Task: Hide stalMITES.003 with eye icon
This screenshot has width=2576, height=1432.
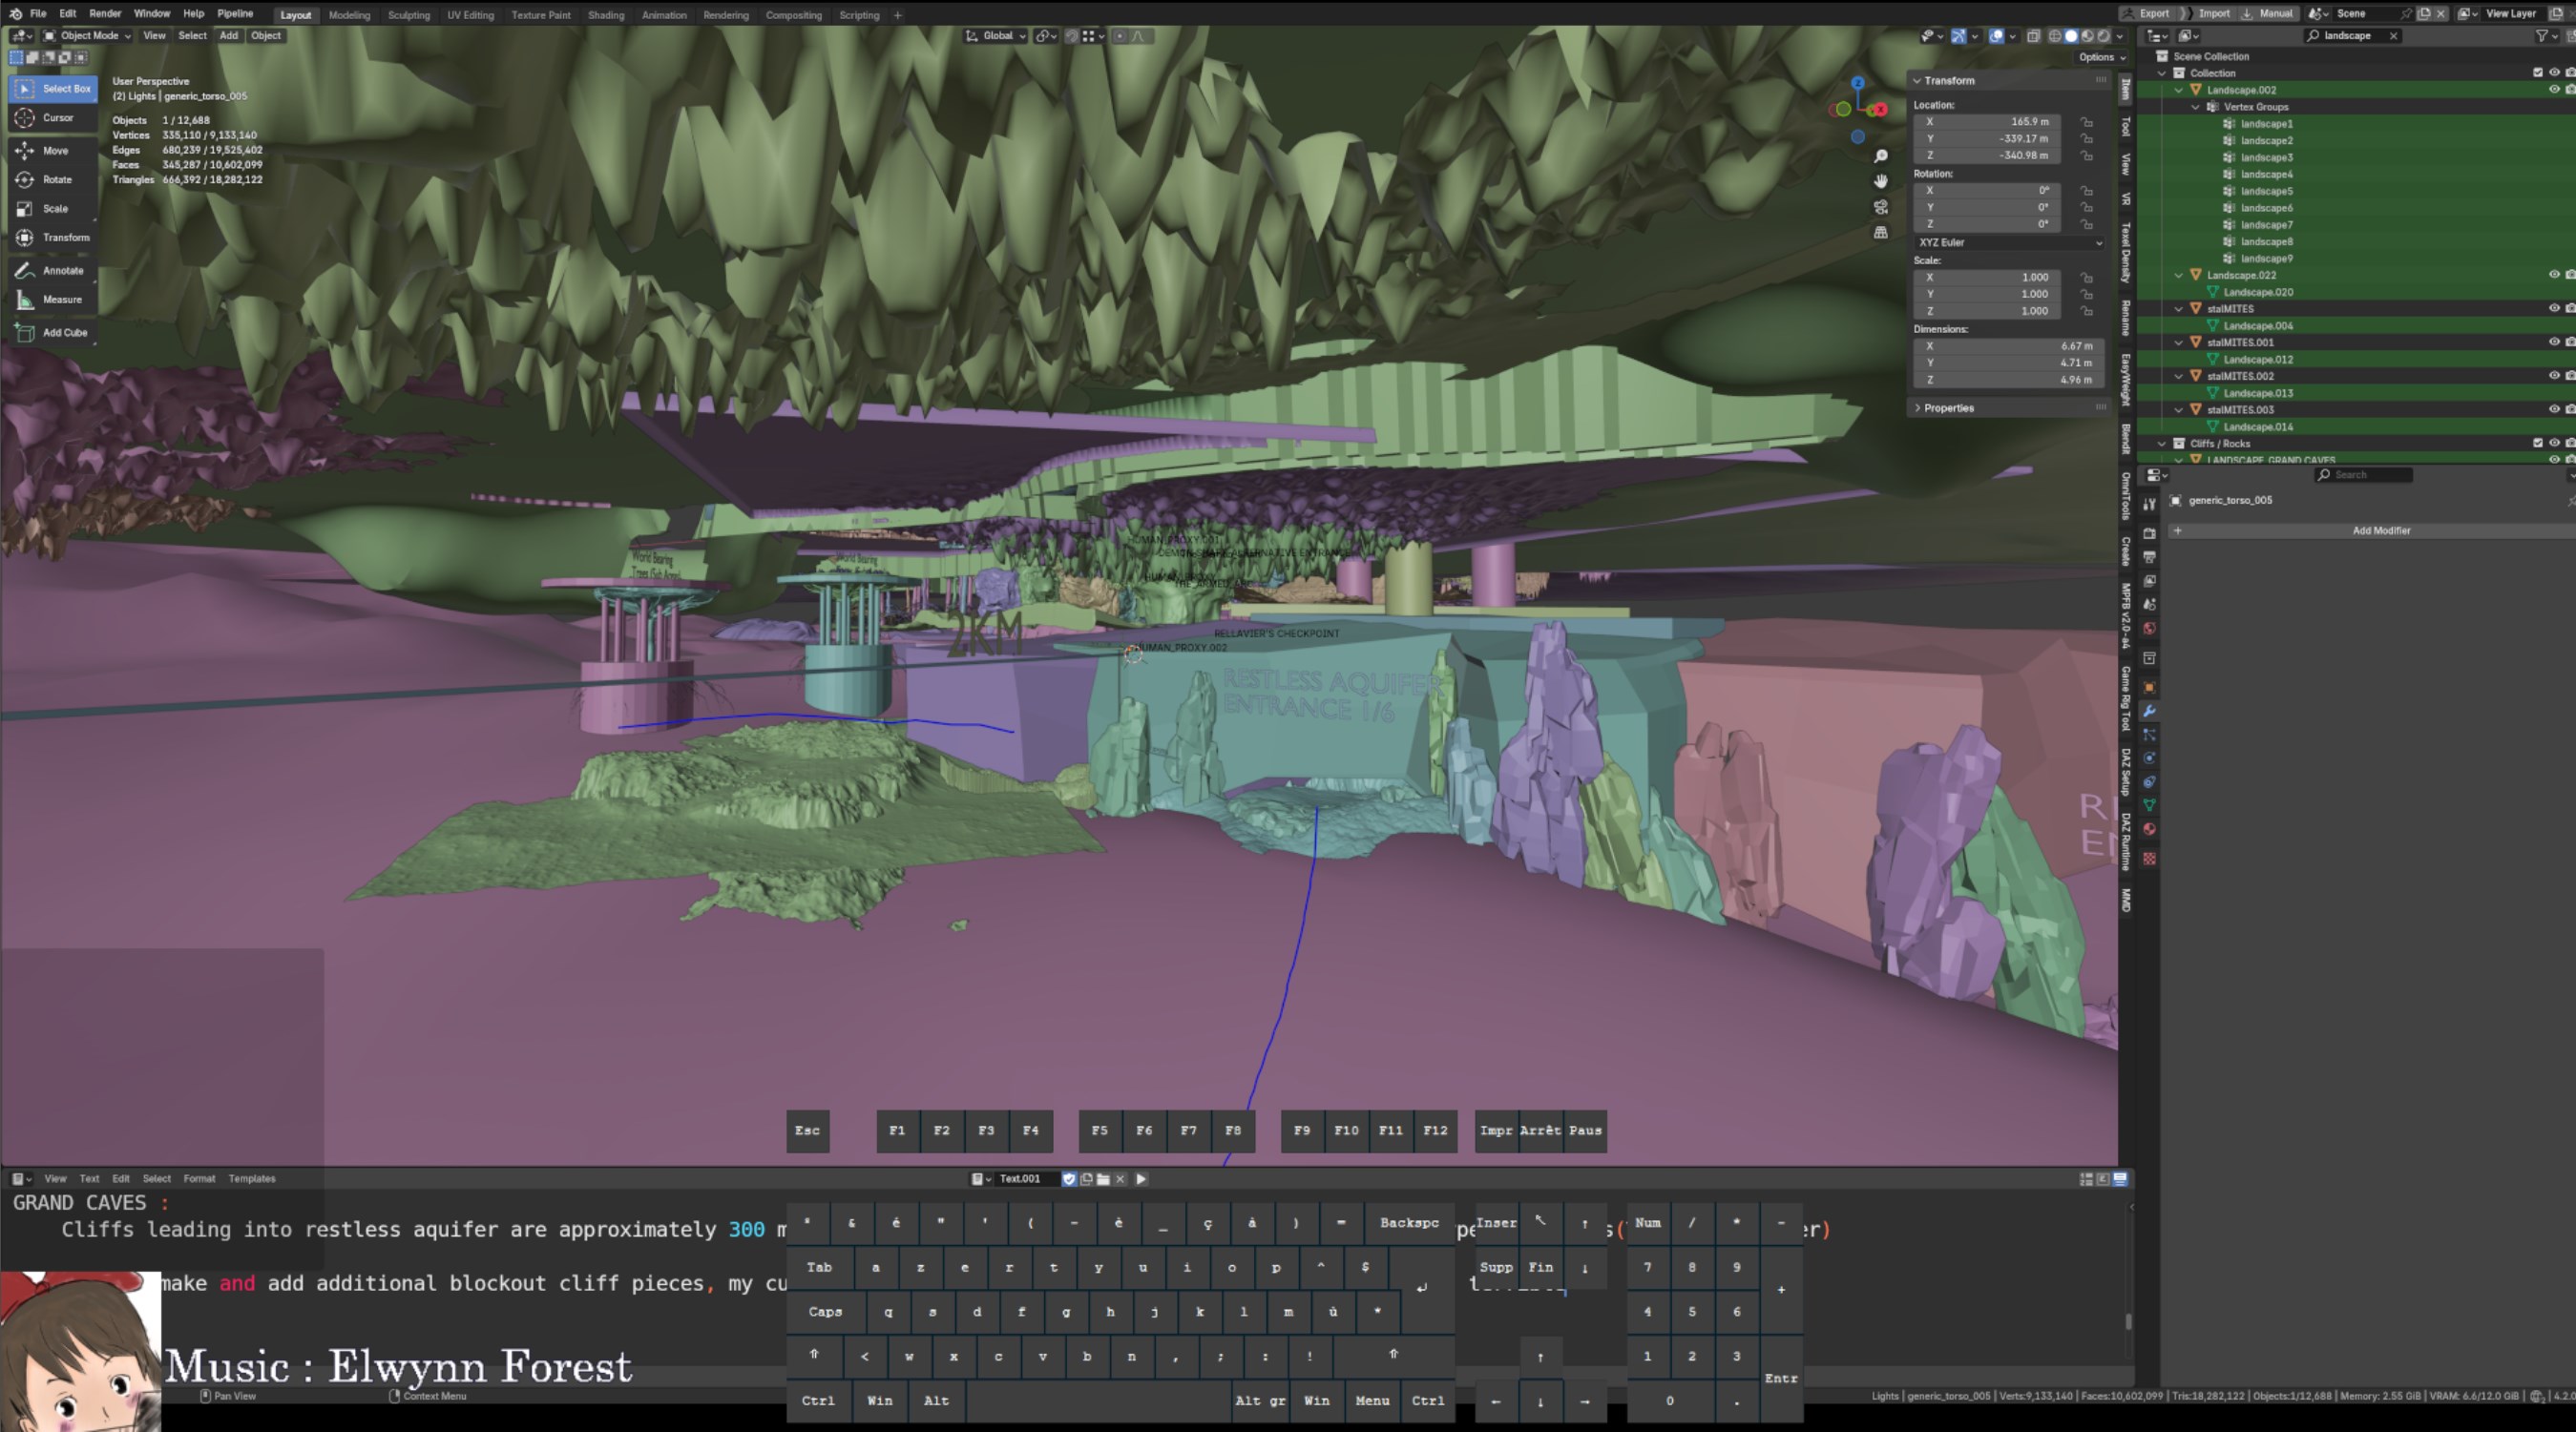Action: coord(2553,409)
